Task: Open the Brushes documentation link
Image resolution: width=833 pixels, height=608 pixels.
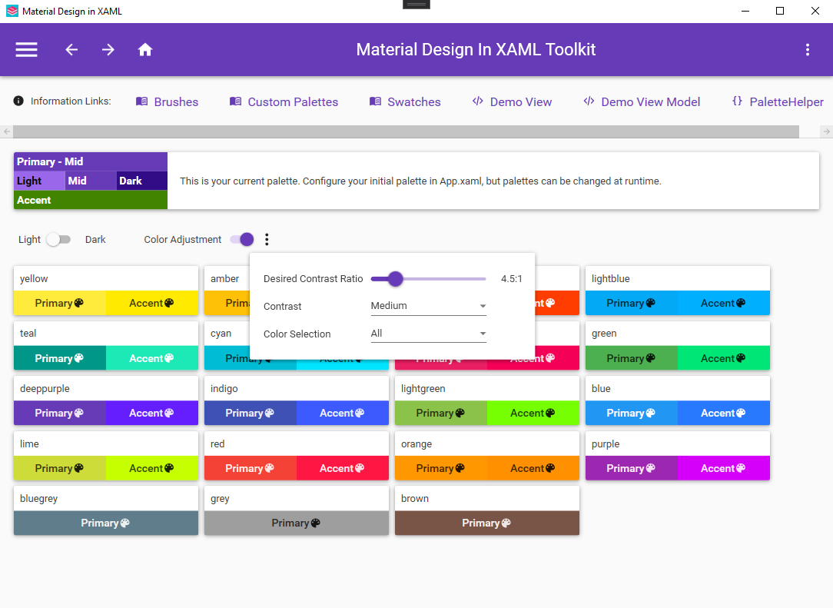Action: pos(167,101)
